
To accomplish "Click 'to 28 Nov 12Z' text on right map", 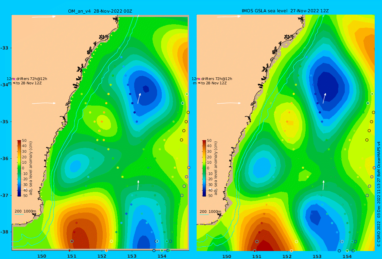I will 214,83.
